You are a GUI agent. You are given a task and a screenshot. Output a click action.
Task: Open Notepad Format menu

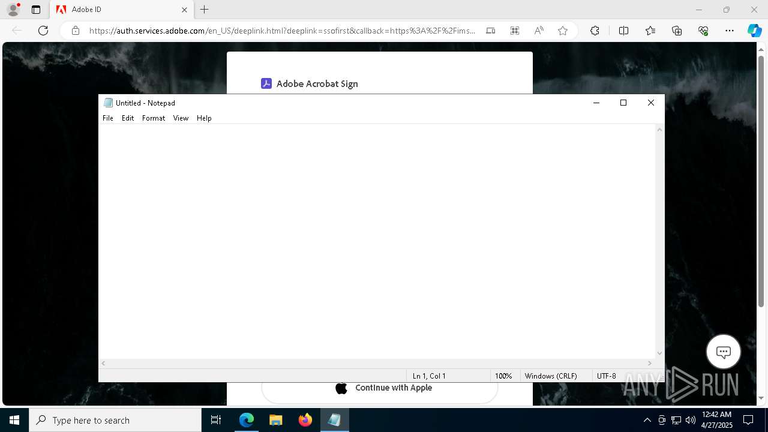[x=154, y=118]
